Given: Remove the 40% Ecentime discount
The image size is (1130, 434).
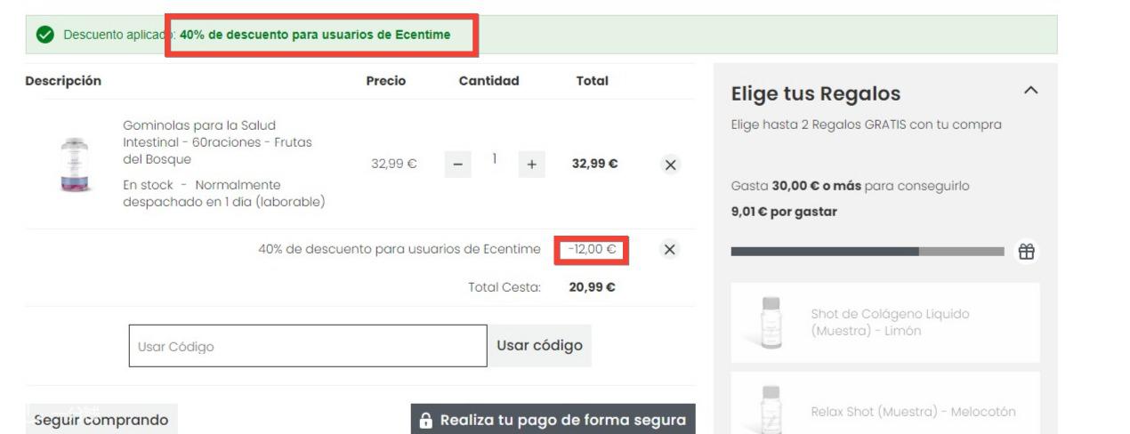Looking at the screenshot, I should coord(671,250).
